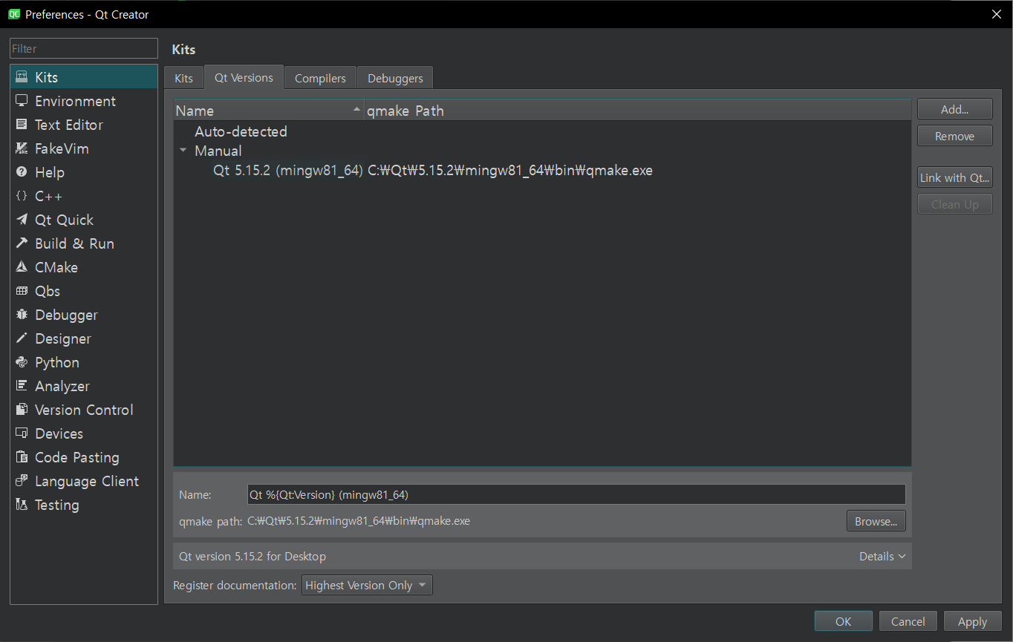Open Designer settings via pencil icon
This screenshot has height=642, width=1013.
pos(22,338)
